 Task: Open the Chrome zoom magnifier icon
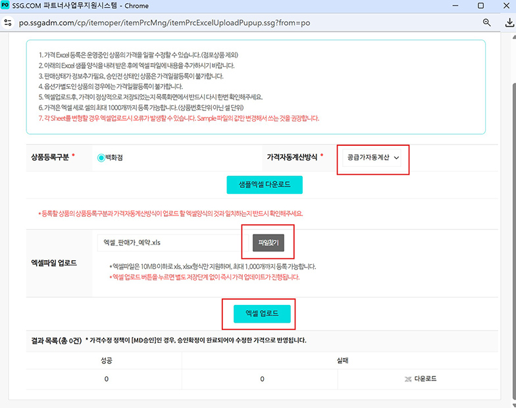[487, 22]
